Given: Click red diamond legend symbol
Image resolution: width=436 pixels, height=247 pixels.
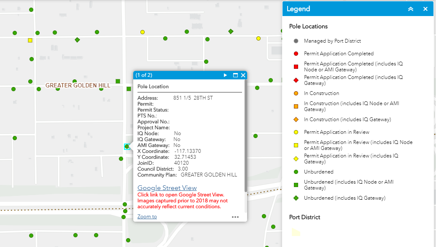Looking at the screenshot, I should coord(296,80).
